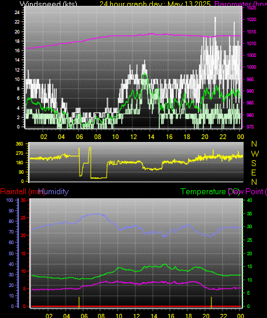Image resolution: width=267 pixels, height=318 pixels.
Task: Click the W compass direction label
Action: [x=255, y=154]
